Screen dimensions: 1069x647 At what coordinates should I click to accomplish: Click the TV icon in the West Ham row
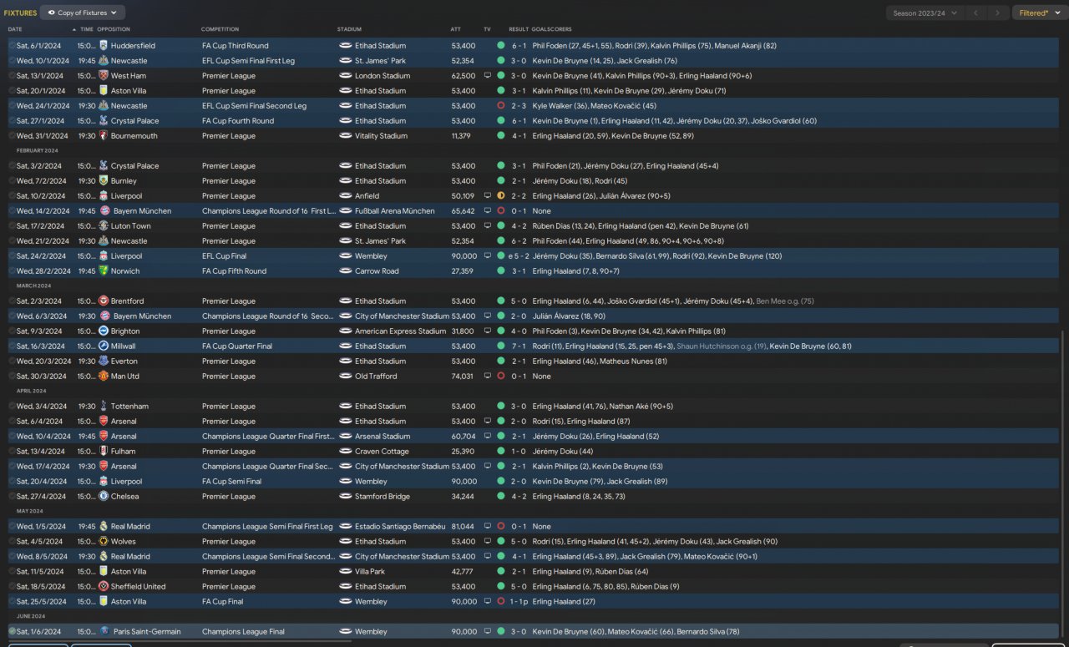click(x=488, y=76)
